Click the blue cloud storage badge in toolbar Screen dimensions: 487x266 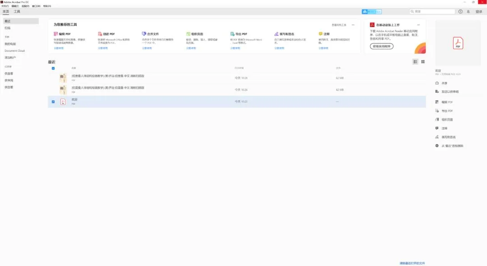[x=372, y=11]
